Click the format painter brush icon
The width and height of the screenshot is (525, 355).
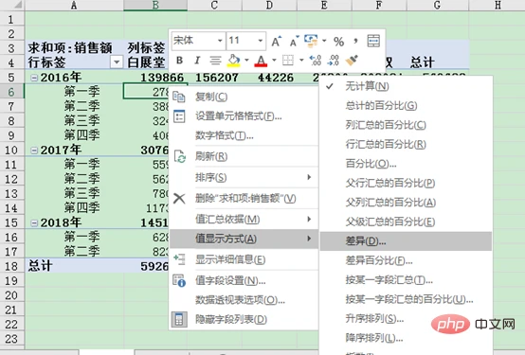pyautogui.click(x=352, y=61)
